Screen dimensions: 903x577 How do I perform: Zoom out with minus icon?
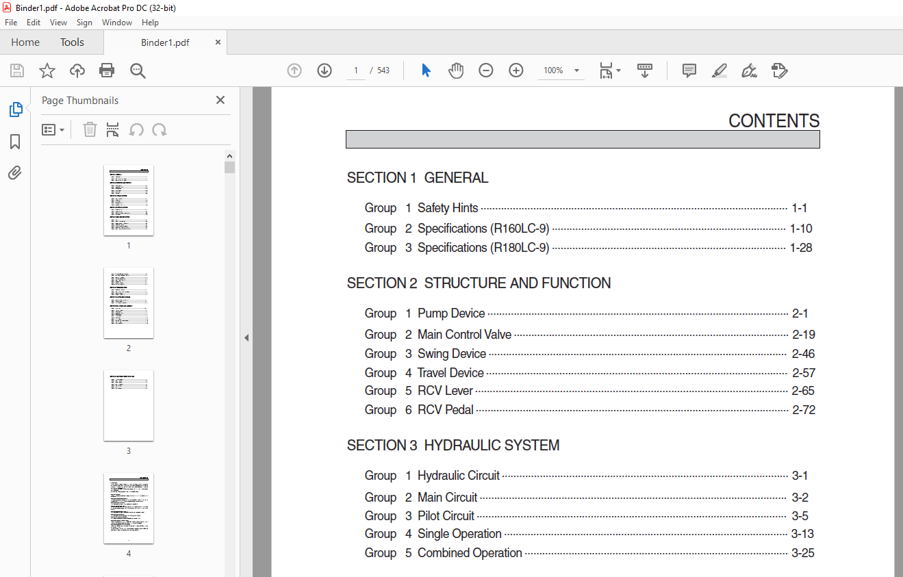(486, 70)
